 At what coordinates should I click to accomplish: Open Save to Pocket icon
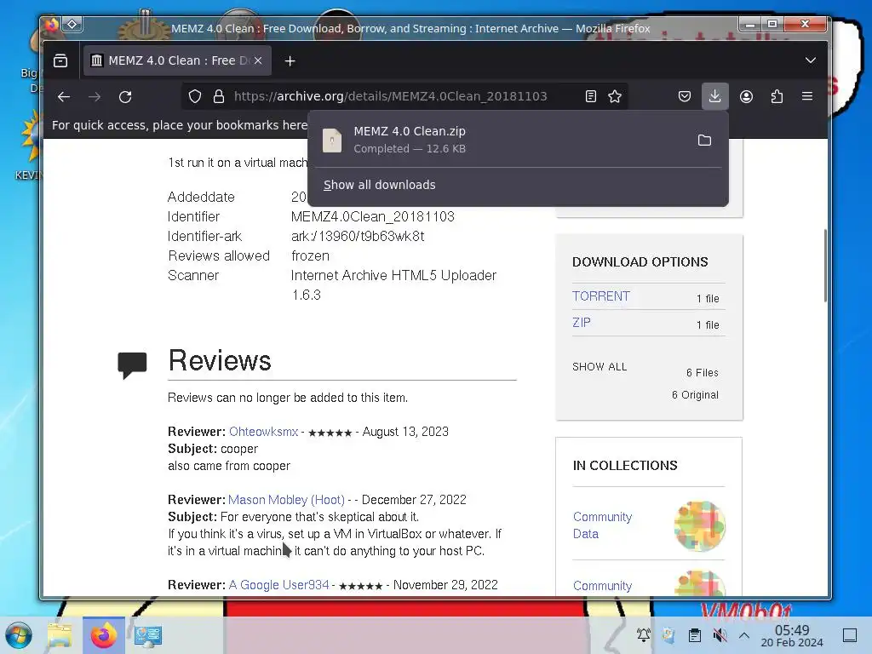point(685,96)
